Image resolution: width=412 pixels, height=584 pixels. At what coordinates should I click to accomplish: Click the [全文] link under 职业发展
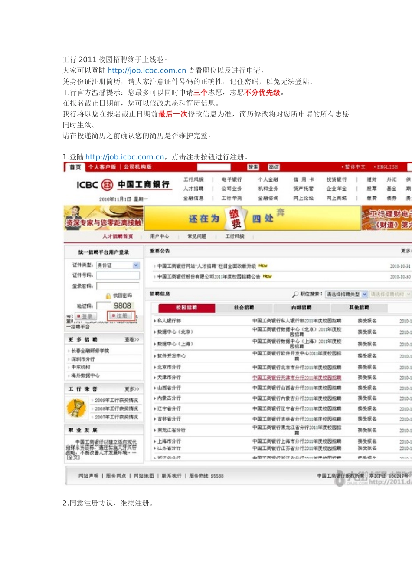[x=73, y=457]
